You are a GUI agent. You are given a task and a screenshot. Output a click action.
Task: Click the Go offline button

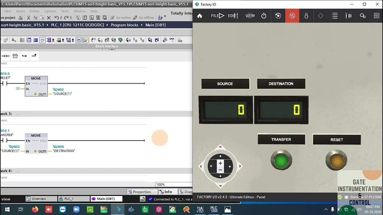coord(143,18)
